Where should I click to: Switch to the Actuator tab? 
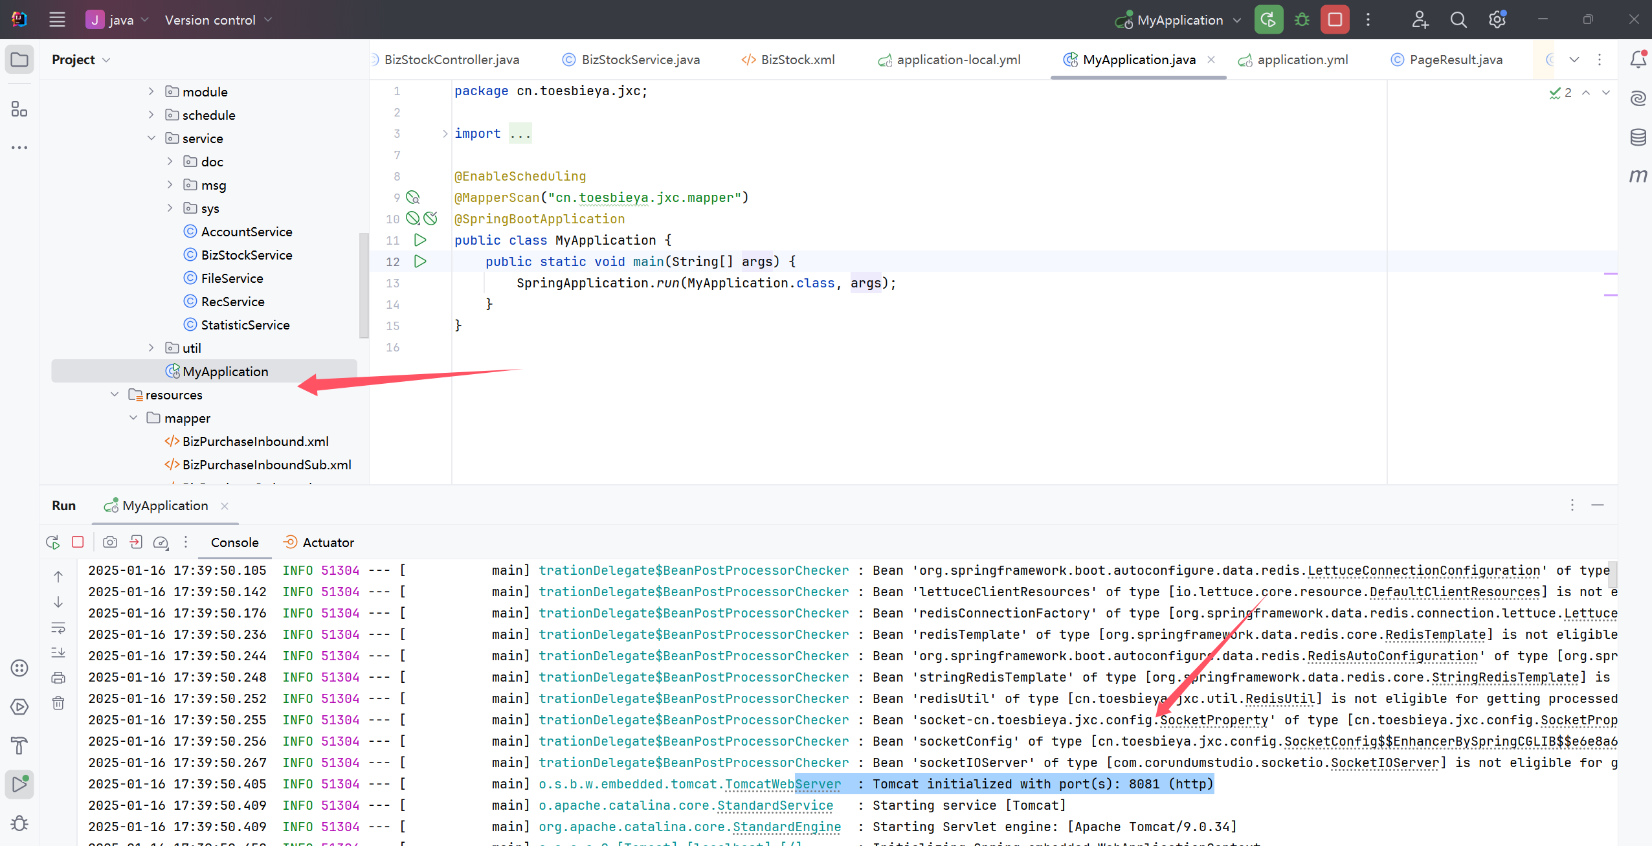pos(328,542)
